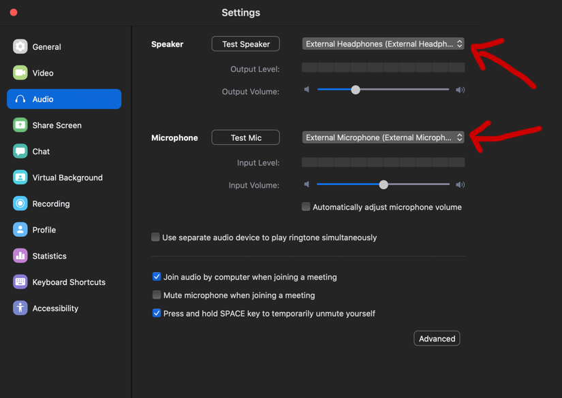This screenshot has width=562, height=398.
Task: Toggle Press and hold SPACE key option
Action: [x=157, y=313]
